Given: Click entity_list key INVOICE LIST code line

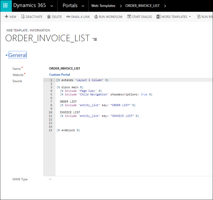Looking at the screenshot, I should pyautogui.click(x=99, y=116).
